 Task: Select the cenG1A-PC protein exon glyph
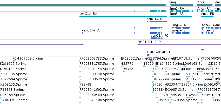[x=157, y=38]
